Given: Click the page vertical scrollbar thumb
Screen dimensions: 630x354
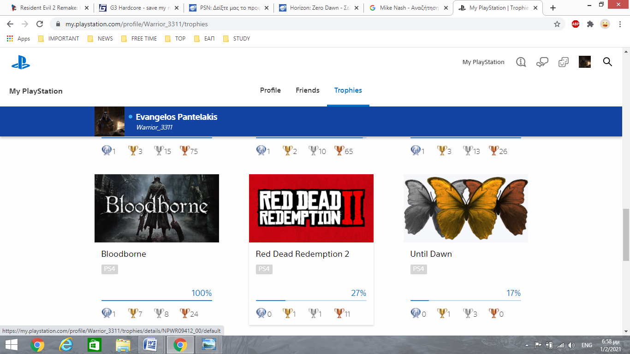Looking at the screenshot, I should (x=626, y=234).
